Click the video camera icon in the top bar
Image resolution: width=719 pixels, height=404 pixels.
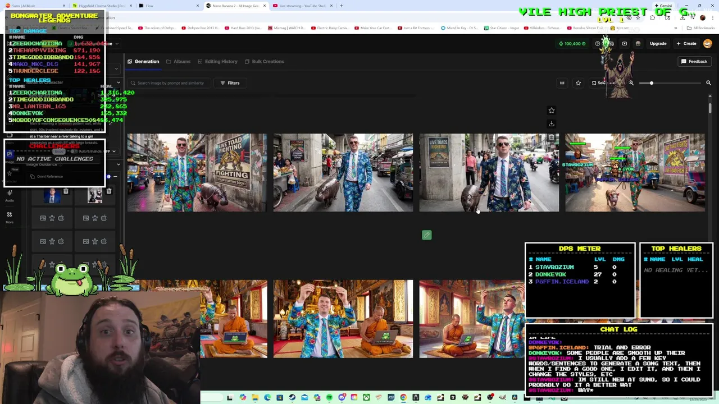coord(624,43)
